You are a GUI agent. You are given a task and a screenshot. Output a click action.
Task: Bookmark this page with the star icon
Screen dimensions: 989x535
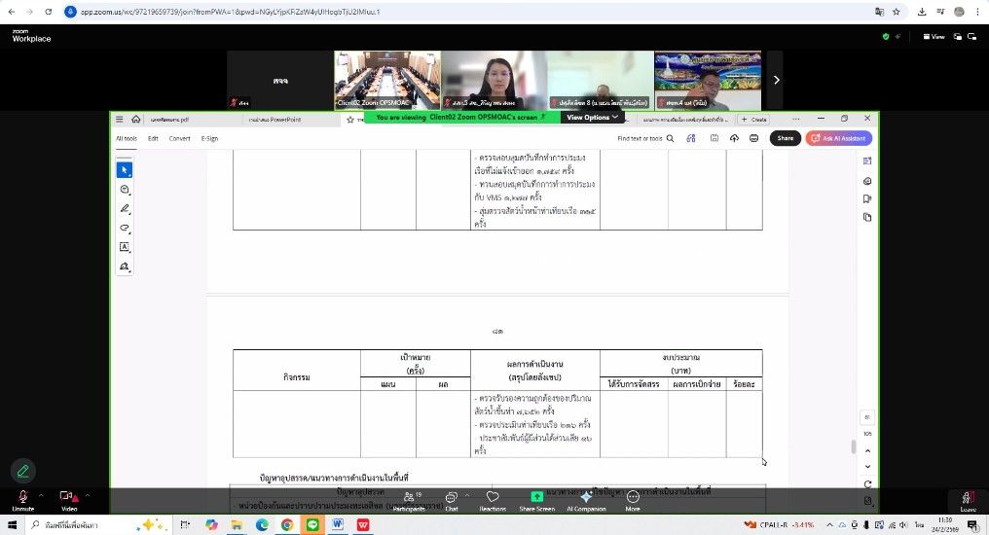point(896,12)
